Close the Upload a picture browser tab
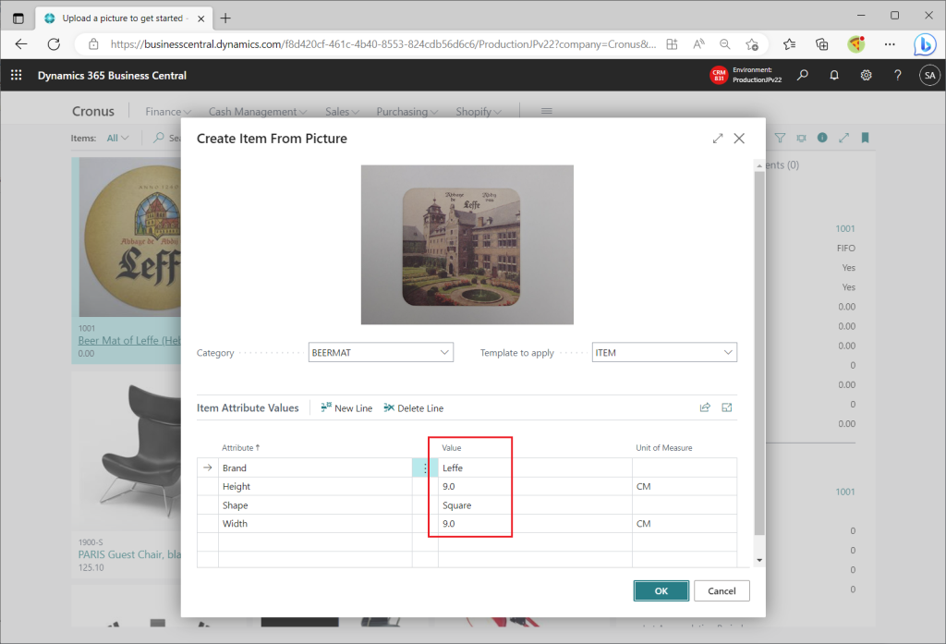 click(200, 18)
